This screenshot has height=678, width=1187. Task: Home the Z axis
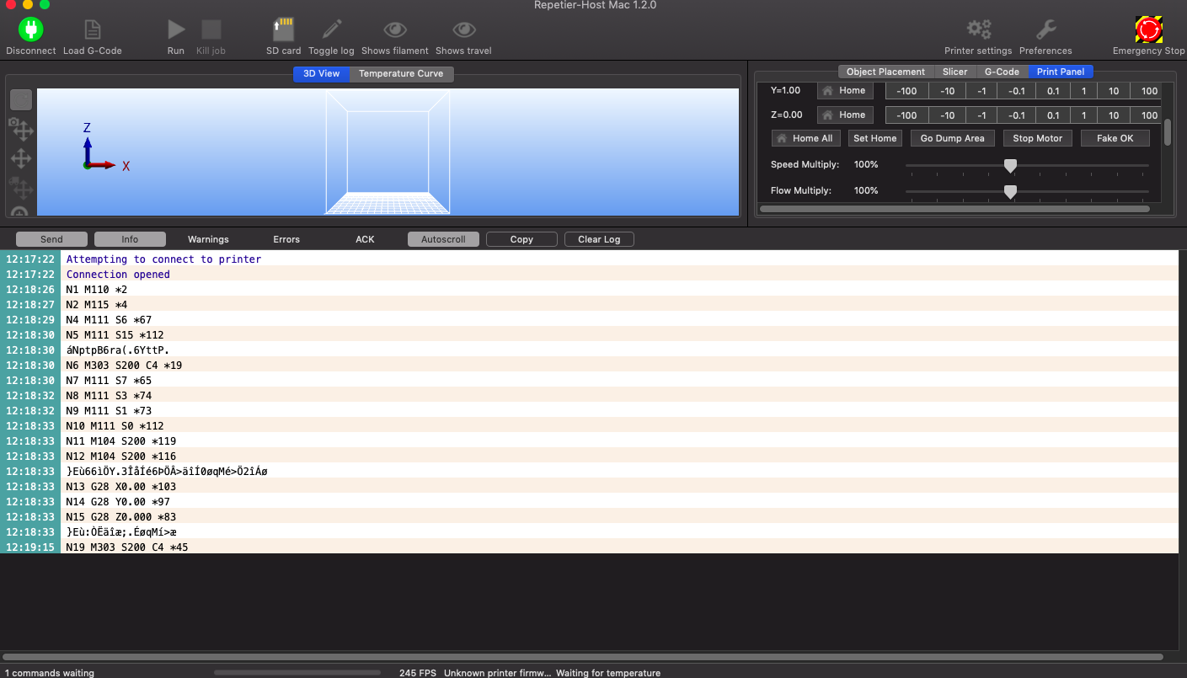845,115
